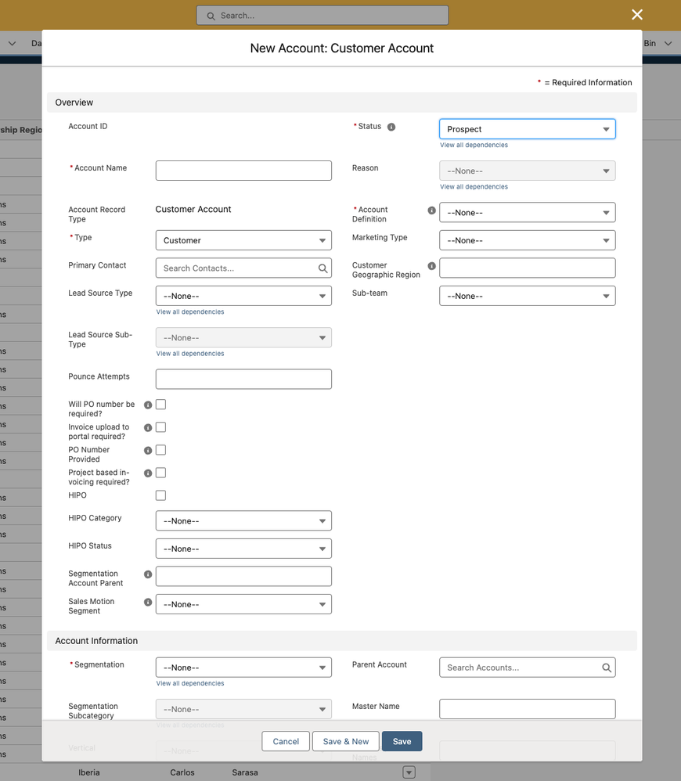Click the Save button
Viewport: 681px width, 781px height.
coord(402,741)
